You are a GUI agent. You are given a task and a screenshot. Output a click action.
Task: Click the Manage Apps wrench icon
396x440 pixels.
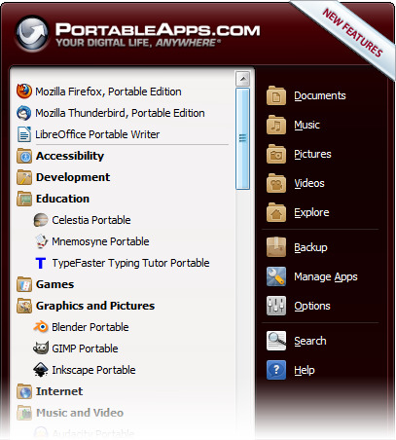(276, 276)
